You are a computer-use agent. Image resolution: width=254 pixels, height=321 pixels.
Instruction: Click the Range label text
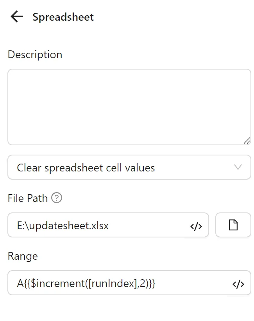tap(22, 257)
